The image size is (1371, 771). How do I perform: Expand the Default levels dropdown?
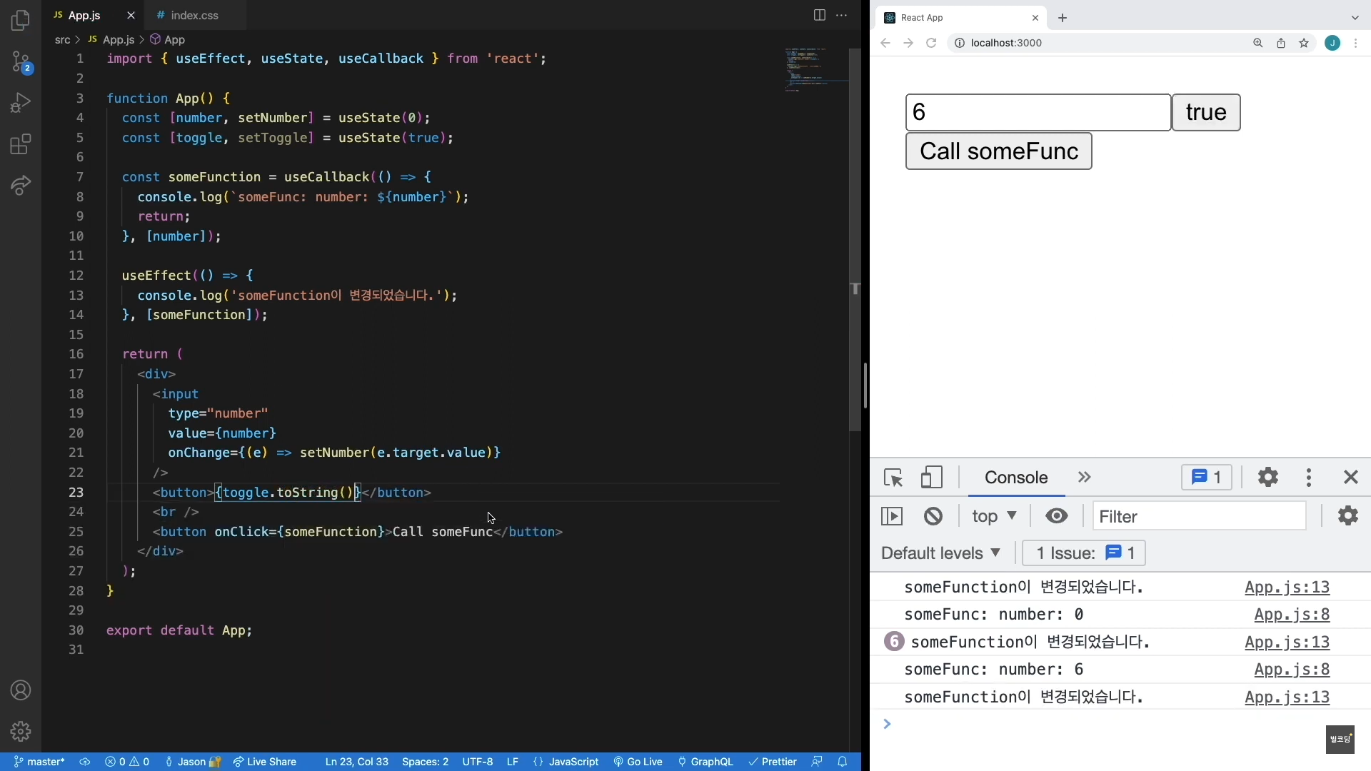[940, 553]
